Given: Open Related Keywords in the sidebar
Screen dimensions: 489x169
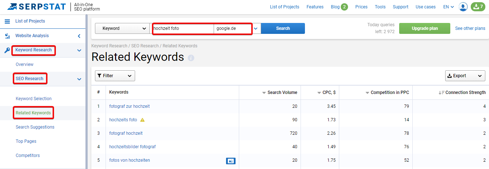Looking at the screenshot, I should tap(33, 113).
